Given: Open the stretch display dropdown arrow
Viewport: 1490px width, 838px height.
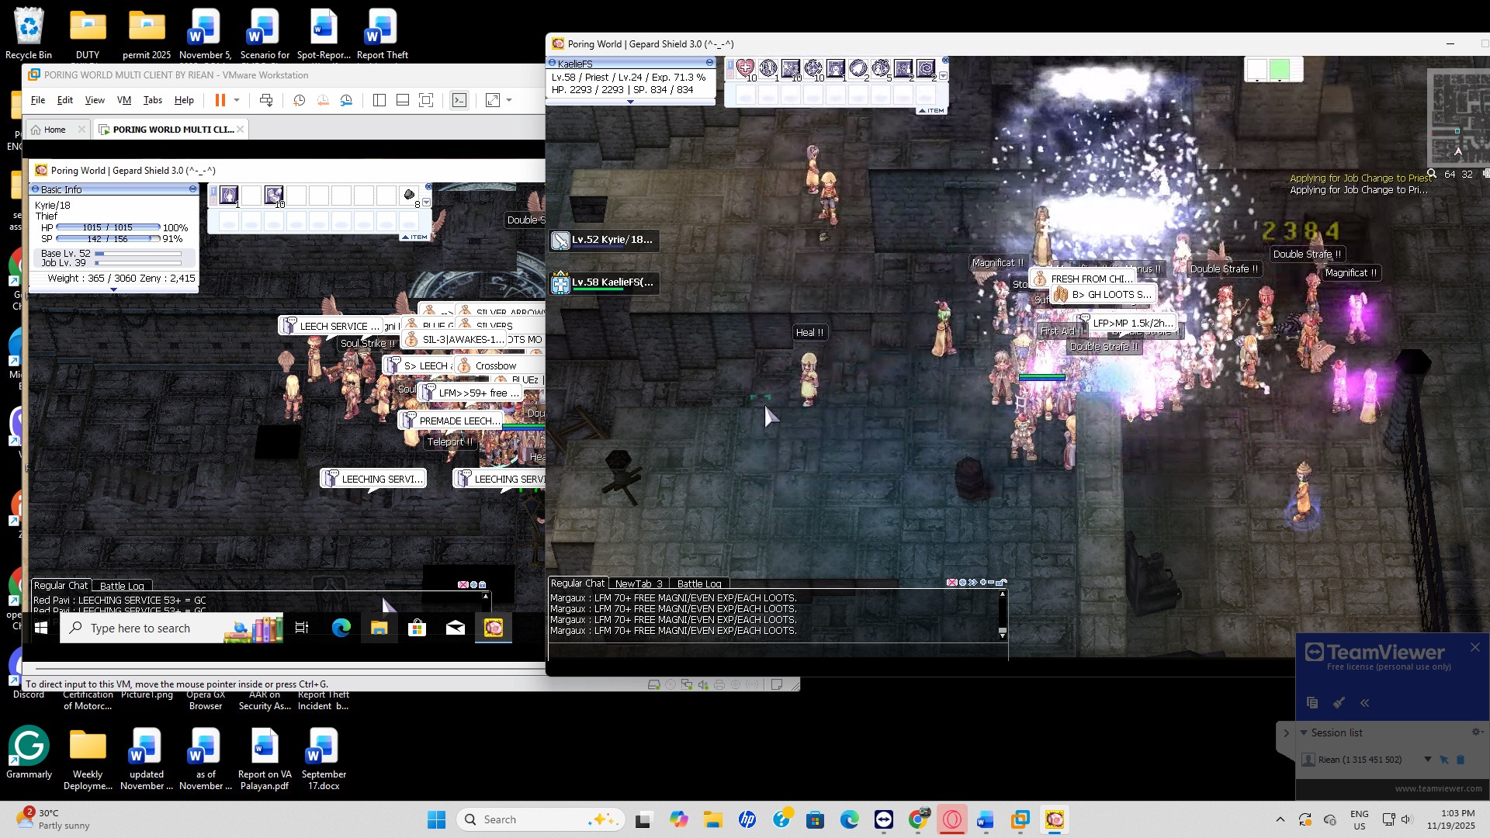Looking at the screenshot, I should [509, 100].
